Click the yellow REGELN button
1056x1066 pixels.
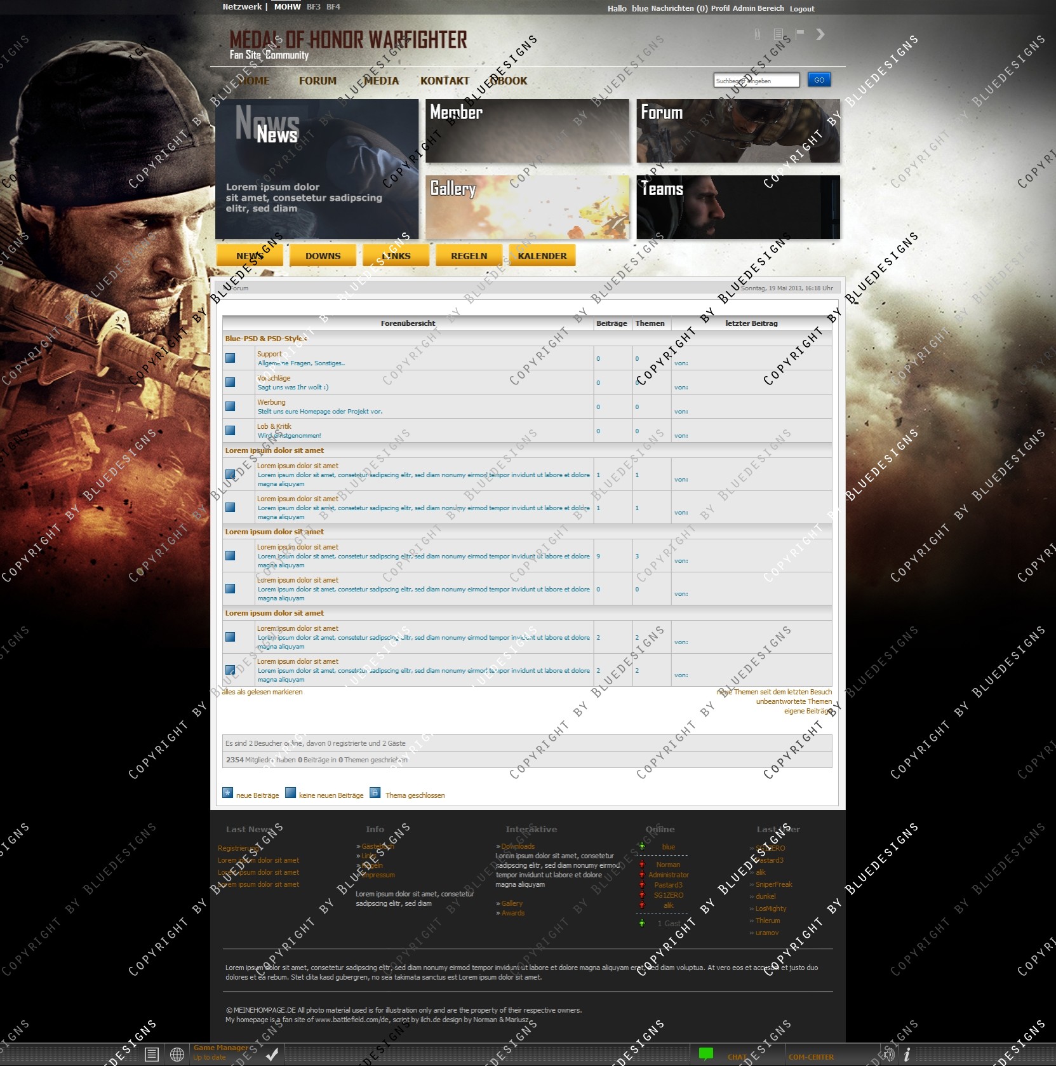(x=469, y=255)
